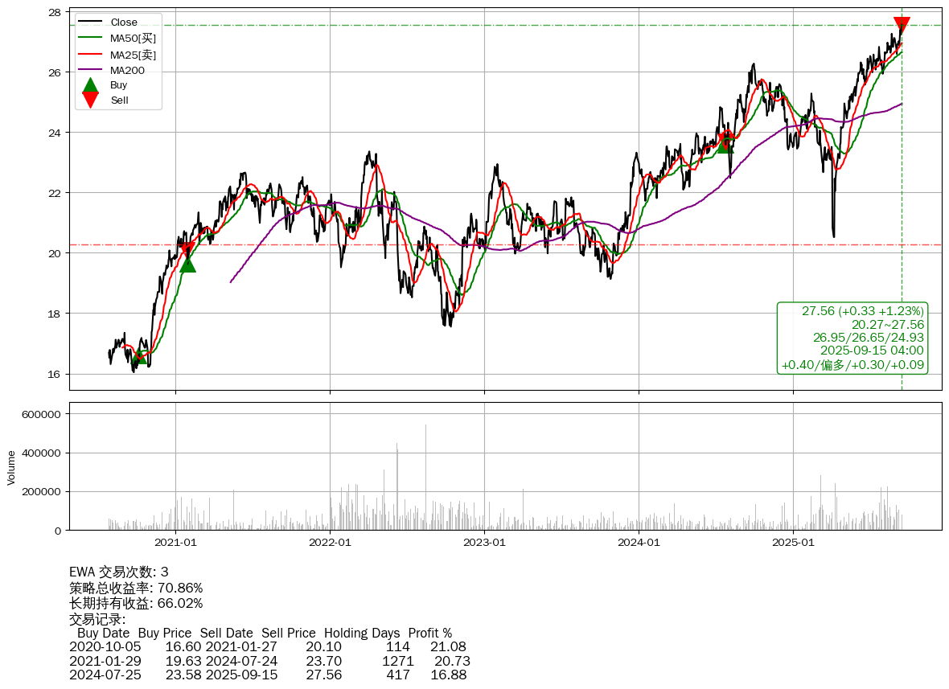Select the MA25[卖] legend label
This screenshot has width=949, height=689.
pyautogui.click(x=133, y=54)
